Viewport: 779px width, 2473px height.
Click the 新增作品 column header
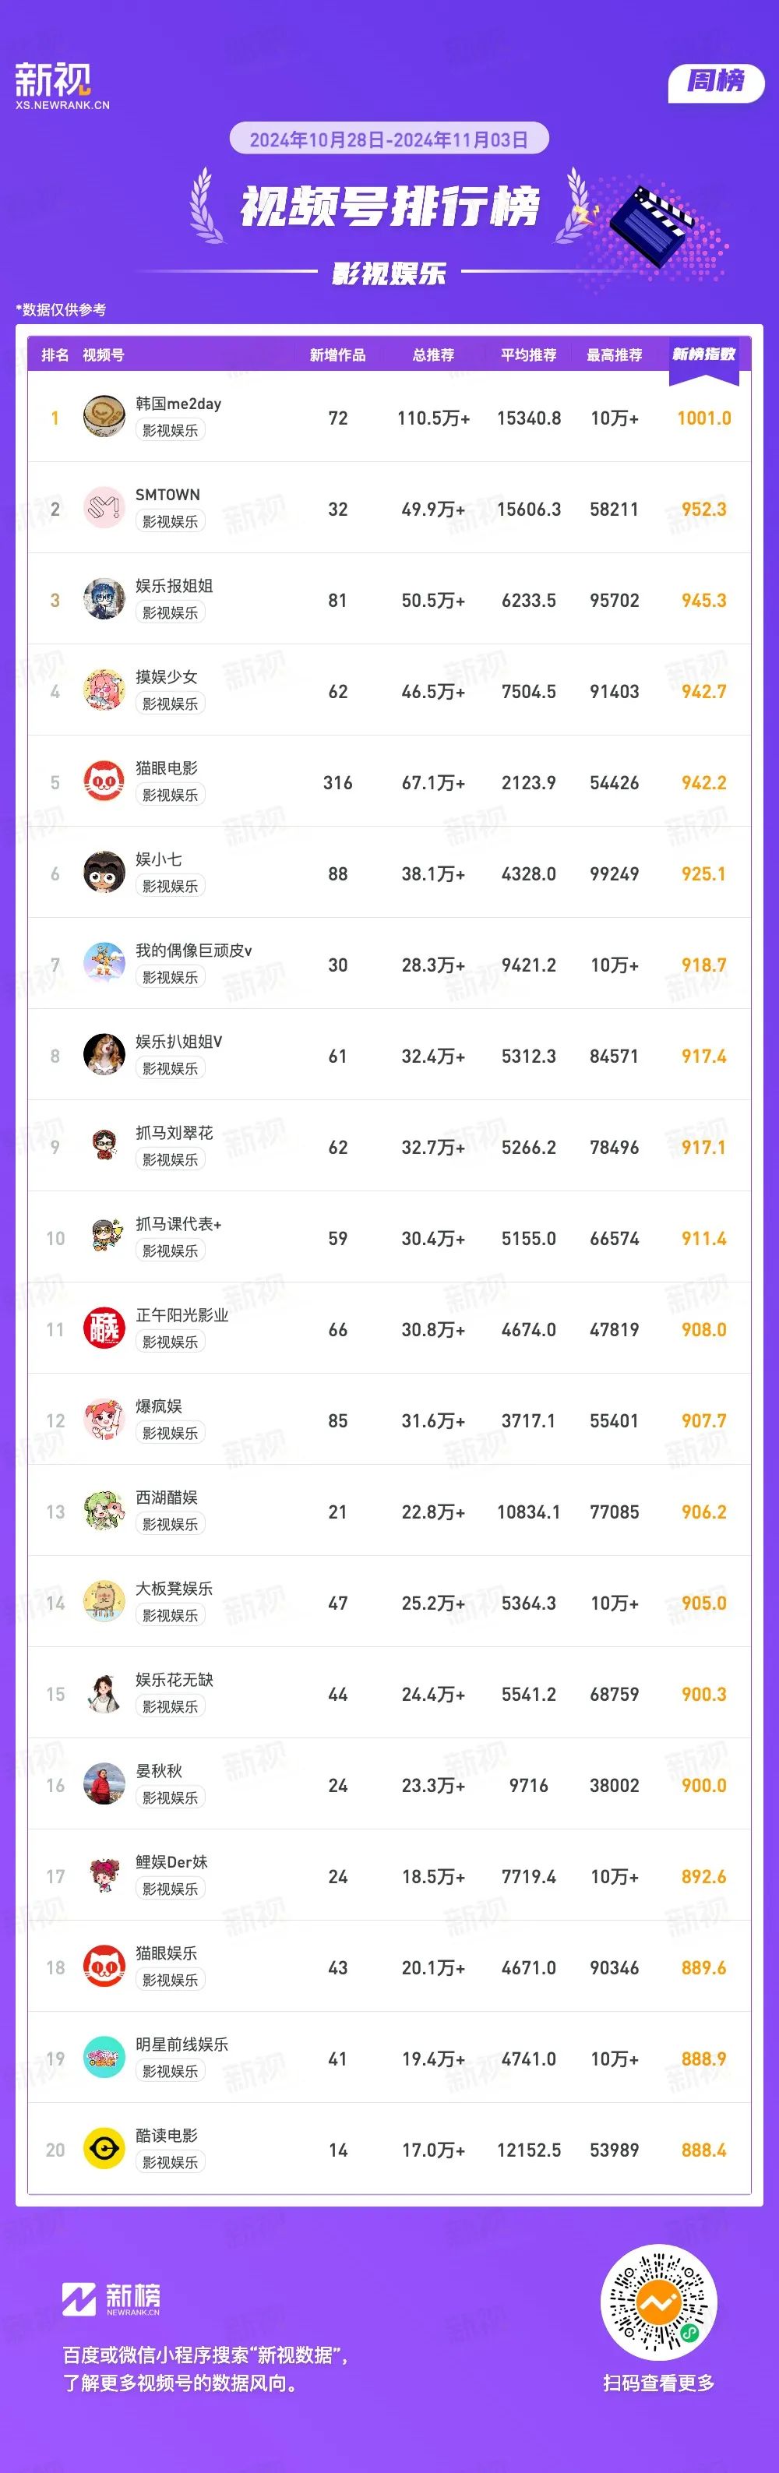[337, 355]
